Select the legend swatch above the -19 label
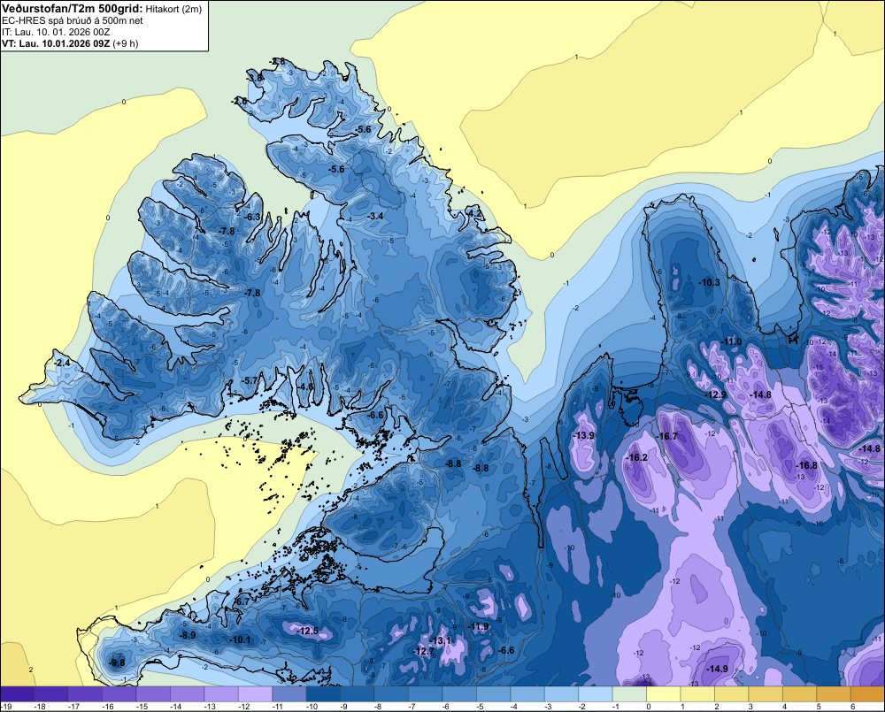The width and height of the screenshot is (885, 712). tap(18, 694)
